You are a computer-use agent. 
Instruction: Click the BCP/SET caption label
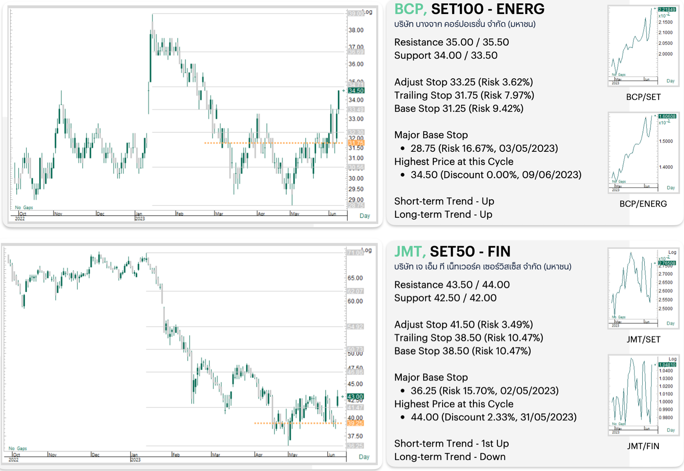click(x=643, y=97)
